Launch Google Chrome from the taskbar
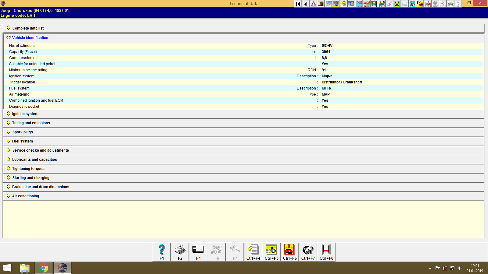The height and width of the screenshot is (274, 488). pos(43,268)
